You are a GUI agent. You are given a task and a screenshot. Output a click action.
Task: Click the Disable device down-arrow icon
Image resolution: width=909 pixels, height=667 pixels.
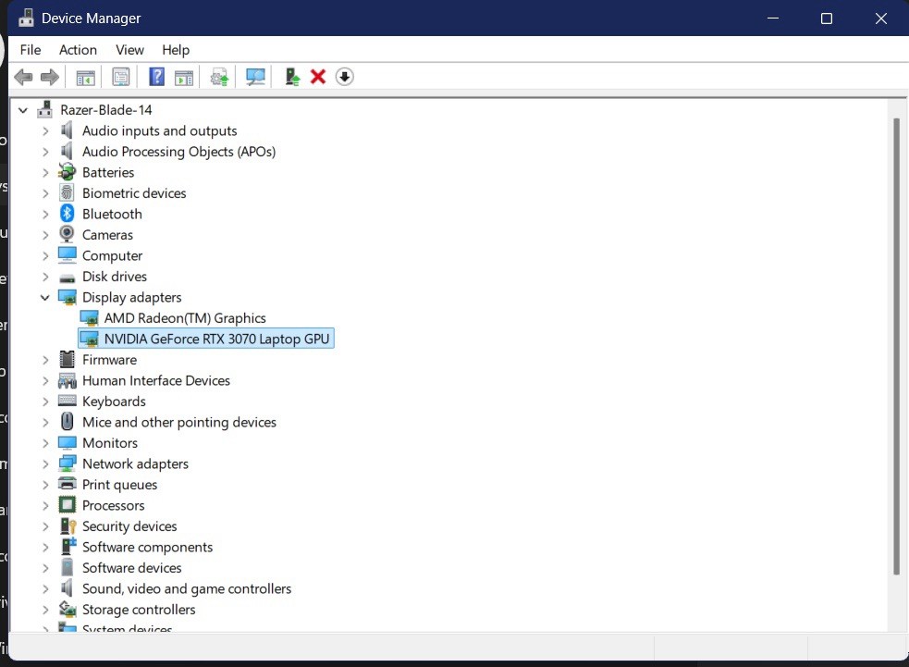coord(344,77)
